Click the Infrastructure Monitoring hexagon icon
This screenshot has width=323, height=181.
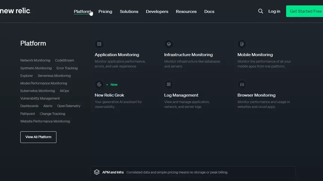169,44
